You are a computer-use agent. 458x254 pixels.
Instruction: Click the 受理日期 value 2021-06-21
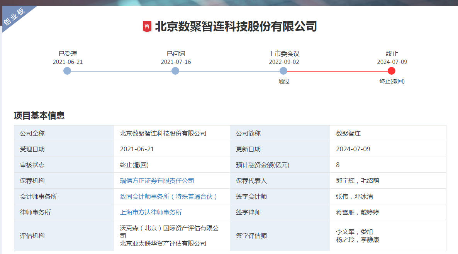click(137, 149)
